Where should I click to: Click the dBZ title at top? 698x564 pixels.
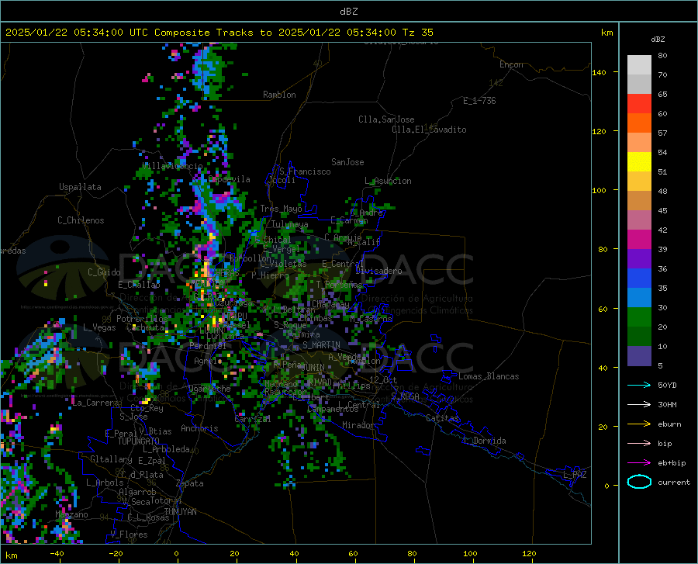point(348,12)
